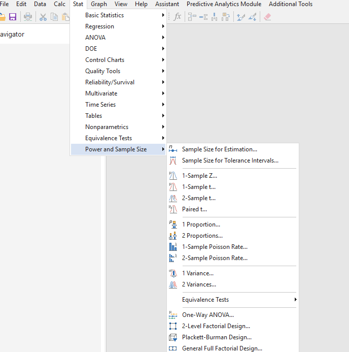This screenshot has height=352, width=349.
Task: Click the 1-Sample Poisson Rate icon
Action: (x=173, y=247)
